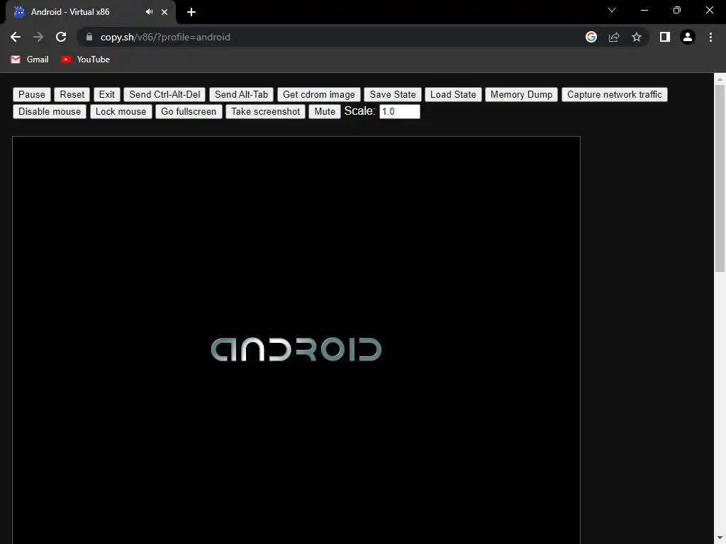Save the emulator state
This screenshot has width=726, height=544.
393,94
